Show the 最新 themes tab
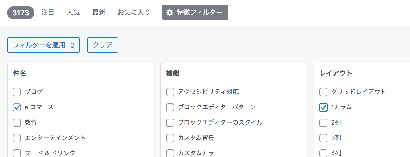Image resolution: width=410 pixels, height=157 pixels. [x=99, y=12]
